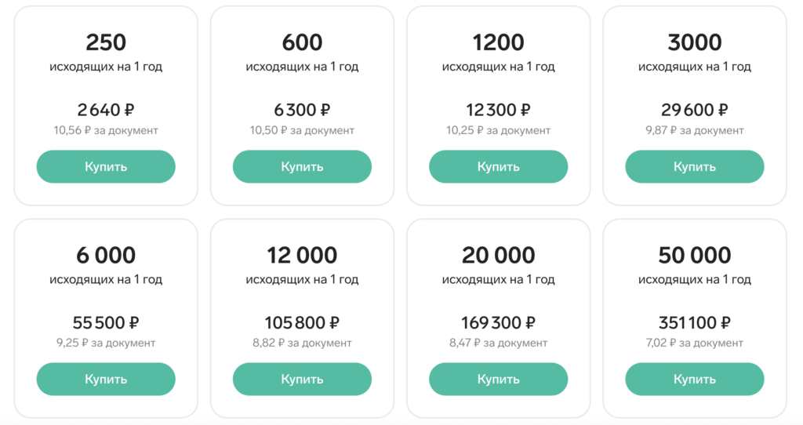Select the 8,82 ₽ за документ label
The height and width of the screenshot is (425, 803).
click(x=302, y=343)
